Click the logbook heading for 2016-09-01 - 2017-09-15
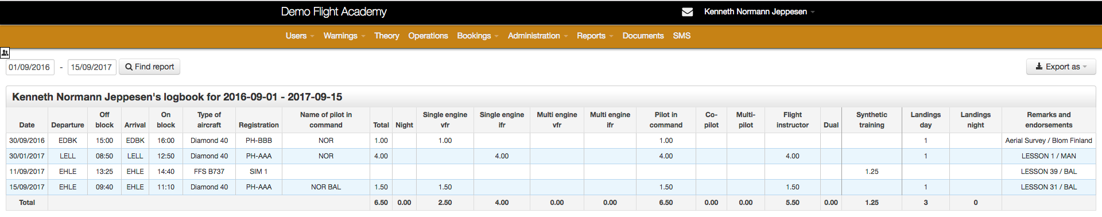1102x217 pixels. coord(177,97)
